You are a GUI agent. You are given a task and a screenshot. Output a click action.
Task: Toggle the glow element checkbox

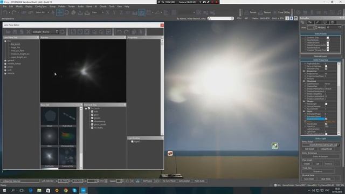coord(92,115)
